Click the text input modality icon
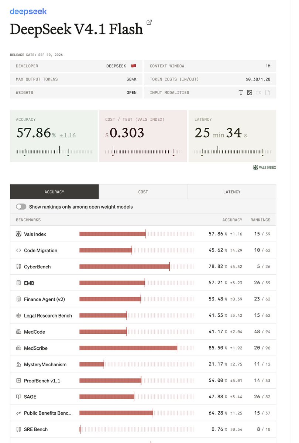The width and height of the screenshot is (299, 443). click(241, 93)
